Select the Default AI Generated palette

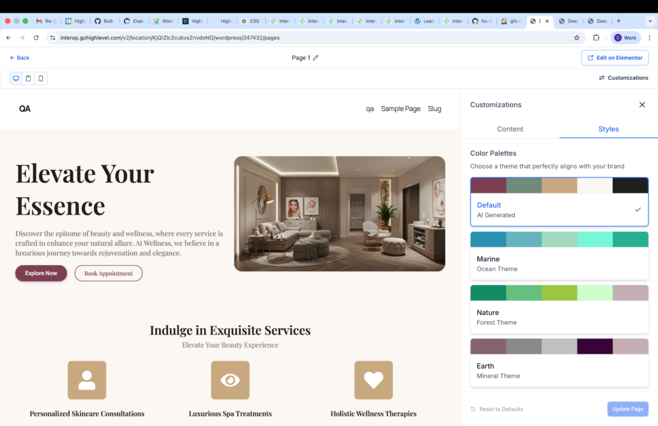[559, 209]
